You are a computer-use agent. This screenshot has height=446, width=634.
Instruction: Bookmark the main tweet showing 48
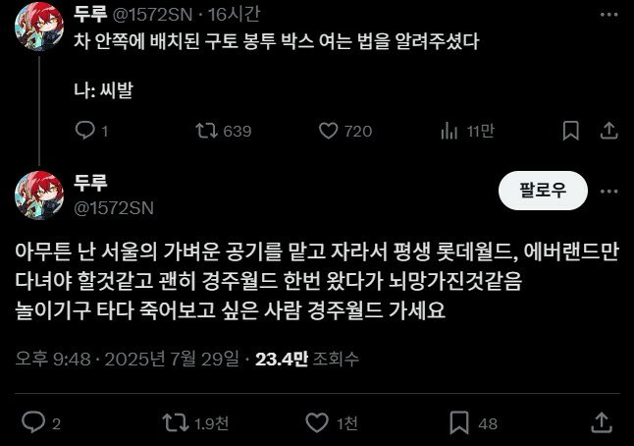click(x=473, y=423)
